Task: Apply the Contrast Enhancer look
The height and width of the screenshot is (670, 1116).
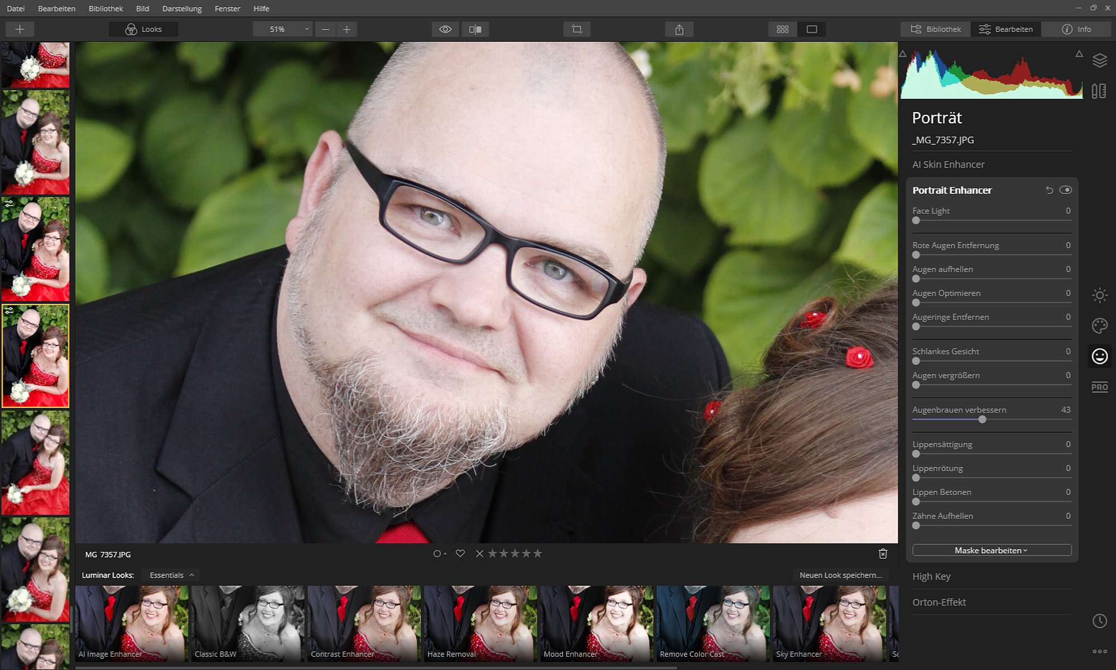Action: [x=364, y=623]
